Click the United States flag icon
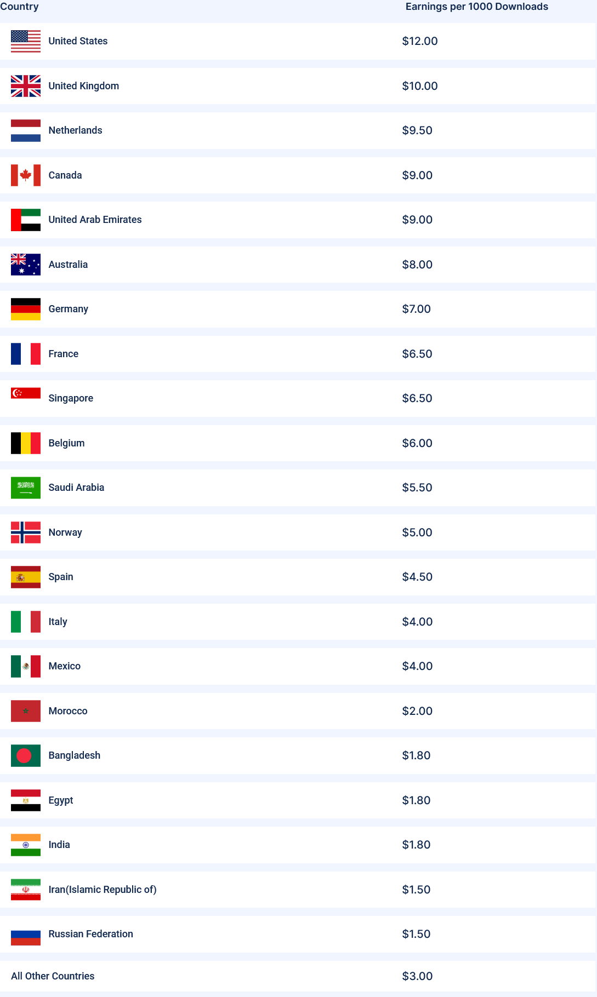 (x=26, y=42)
